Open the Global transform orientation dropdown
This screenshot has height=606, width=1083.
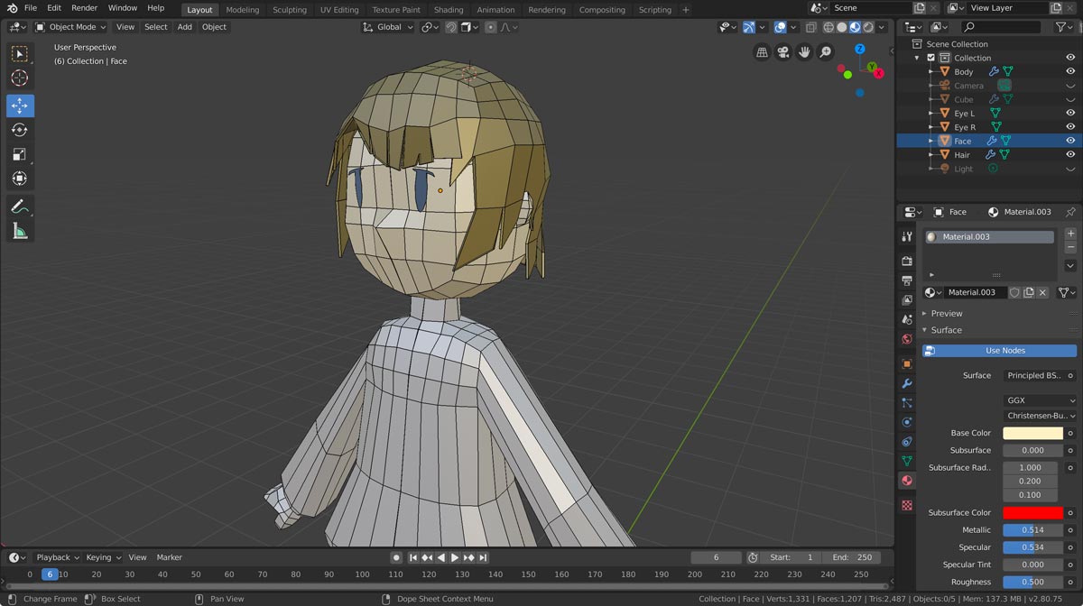[x=388, y=27]
